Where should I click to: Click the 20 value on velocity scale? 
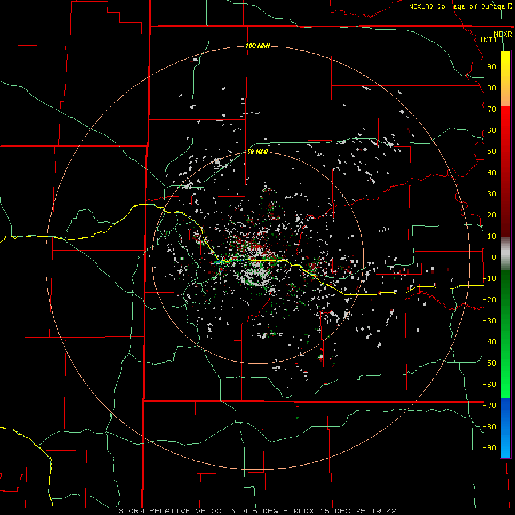[492, 215]
